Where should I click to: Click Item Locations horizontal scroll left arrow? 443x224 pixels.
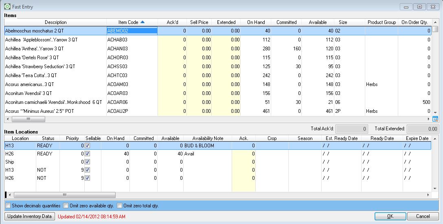coord(10,195)
